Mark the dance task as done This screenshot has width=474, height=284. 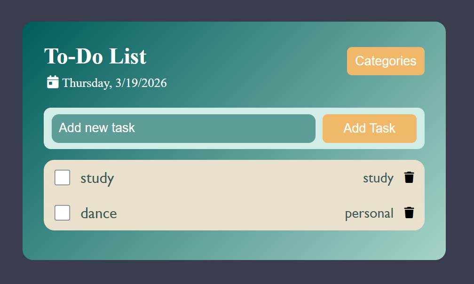tap(63, 213)
